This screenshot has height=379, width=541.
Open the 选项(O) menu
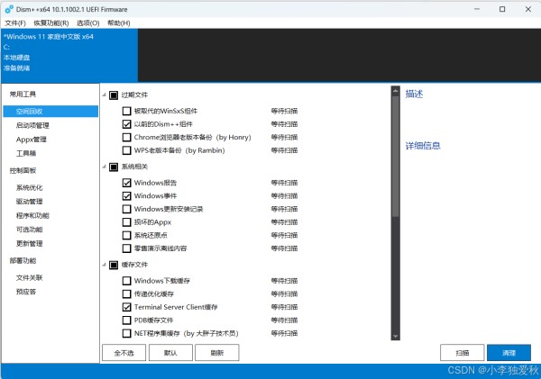(x=88, y=23)
